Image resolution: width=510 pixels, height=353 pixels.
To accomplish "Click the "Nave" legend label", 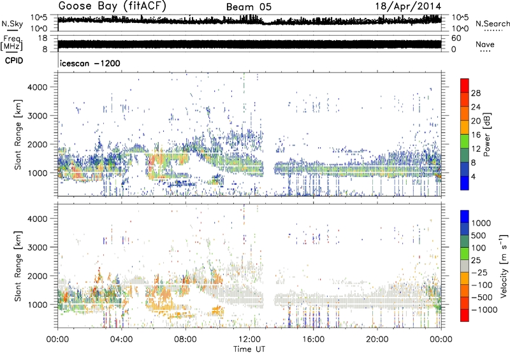I will tap(485, 45).
